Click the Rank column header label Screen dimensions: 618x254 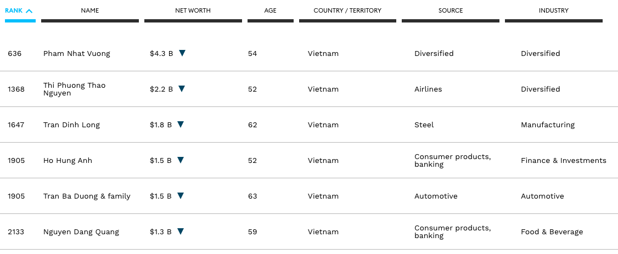(14, 10)
